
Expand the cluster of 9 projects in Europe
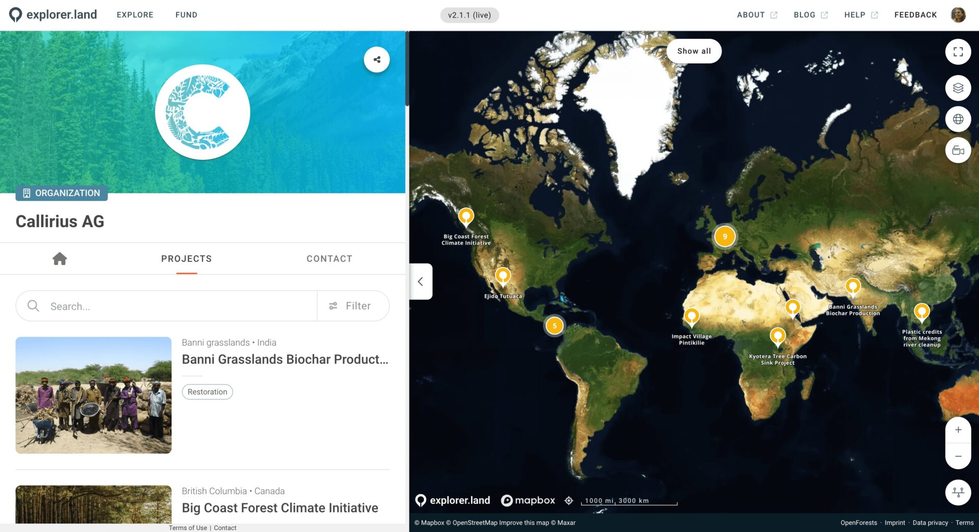pyautogui.click(x=725, y=236)
